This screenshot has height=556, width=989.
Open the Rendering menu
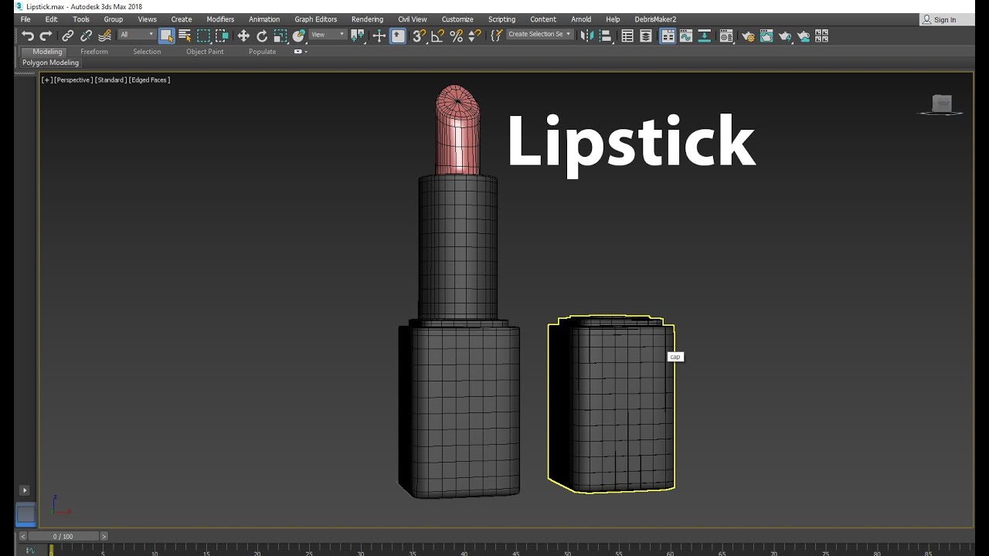(367, 19)
